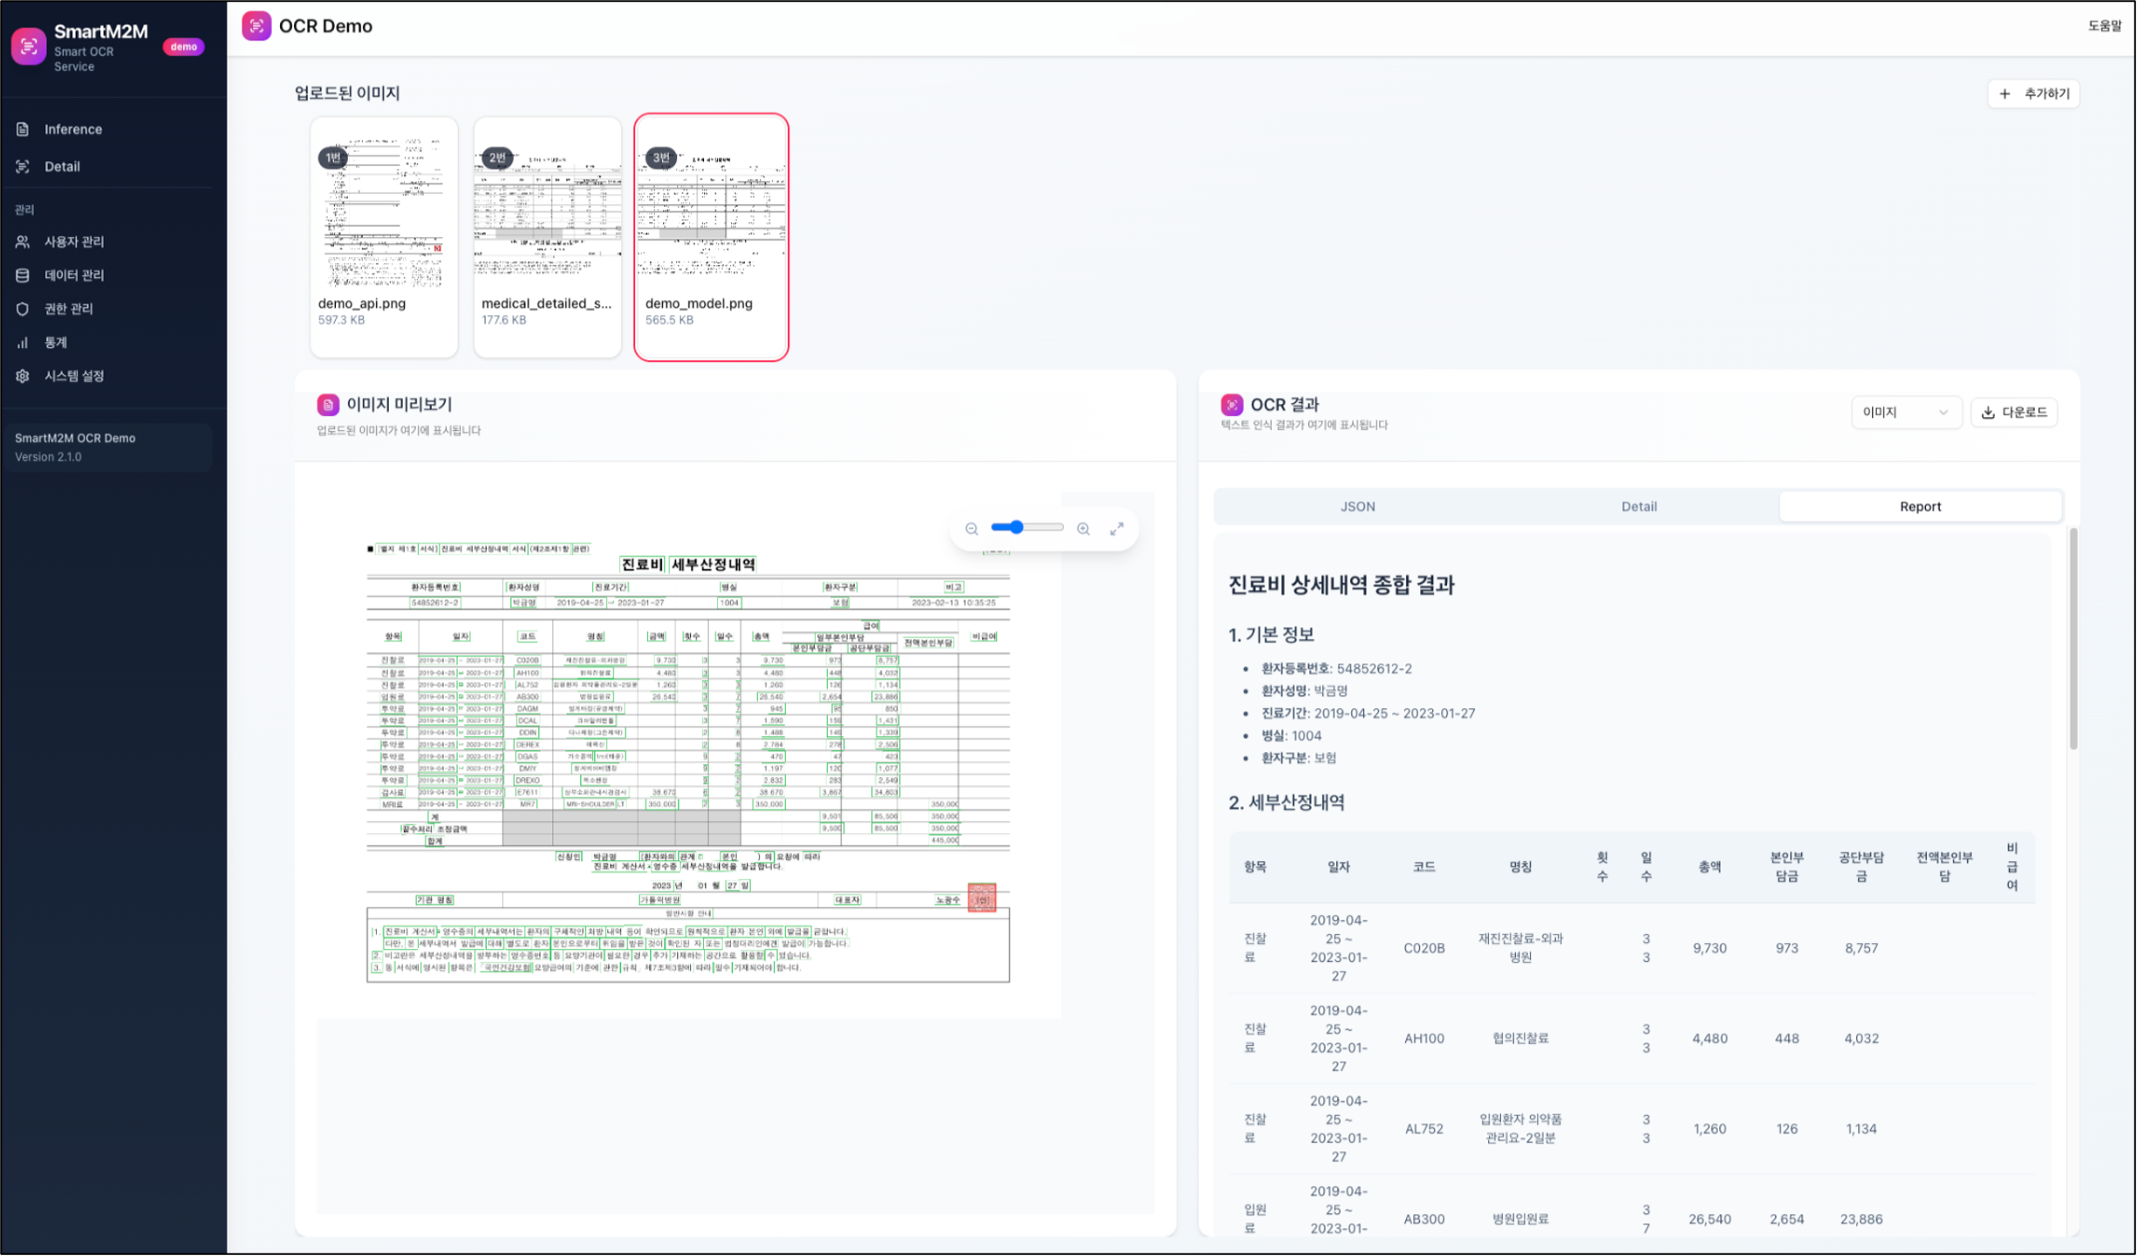
Task: Select the demo_api.png thumbnail
Action: (384, 236)
